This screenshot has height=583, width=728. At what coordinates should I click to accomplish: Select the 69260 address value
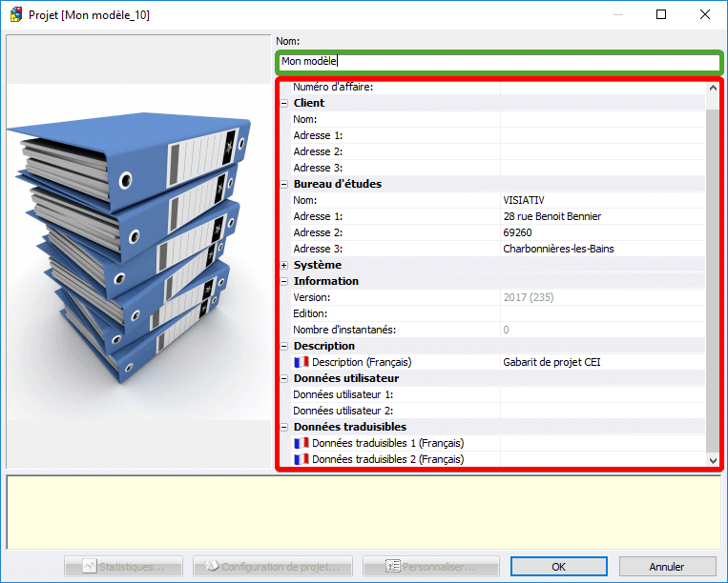[x=517, y=232]
